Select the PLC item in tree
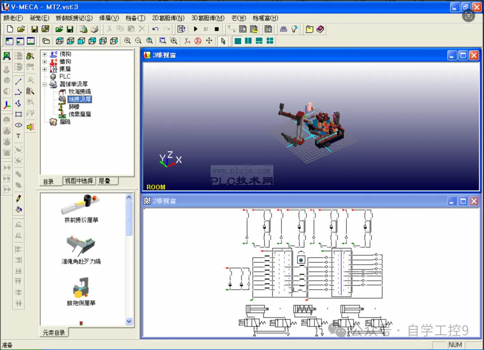 [65, 76]
